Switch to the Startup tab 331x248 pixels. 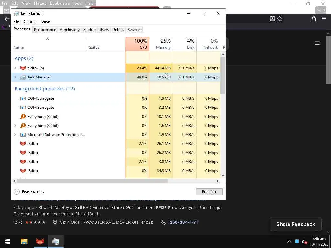[89, 30]
